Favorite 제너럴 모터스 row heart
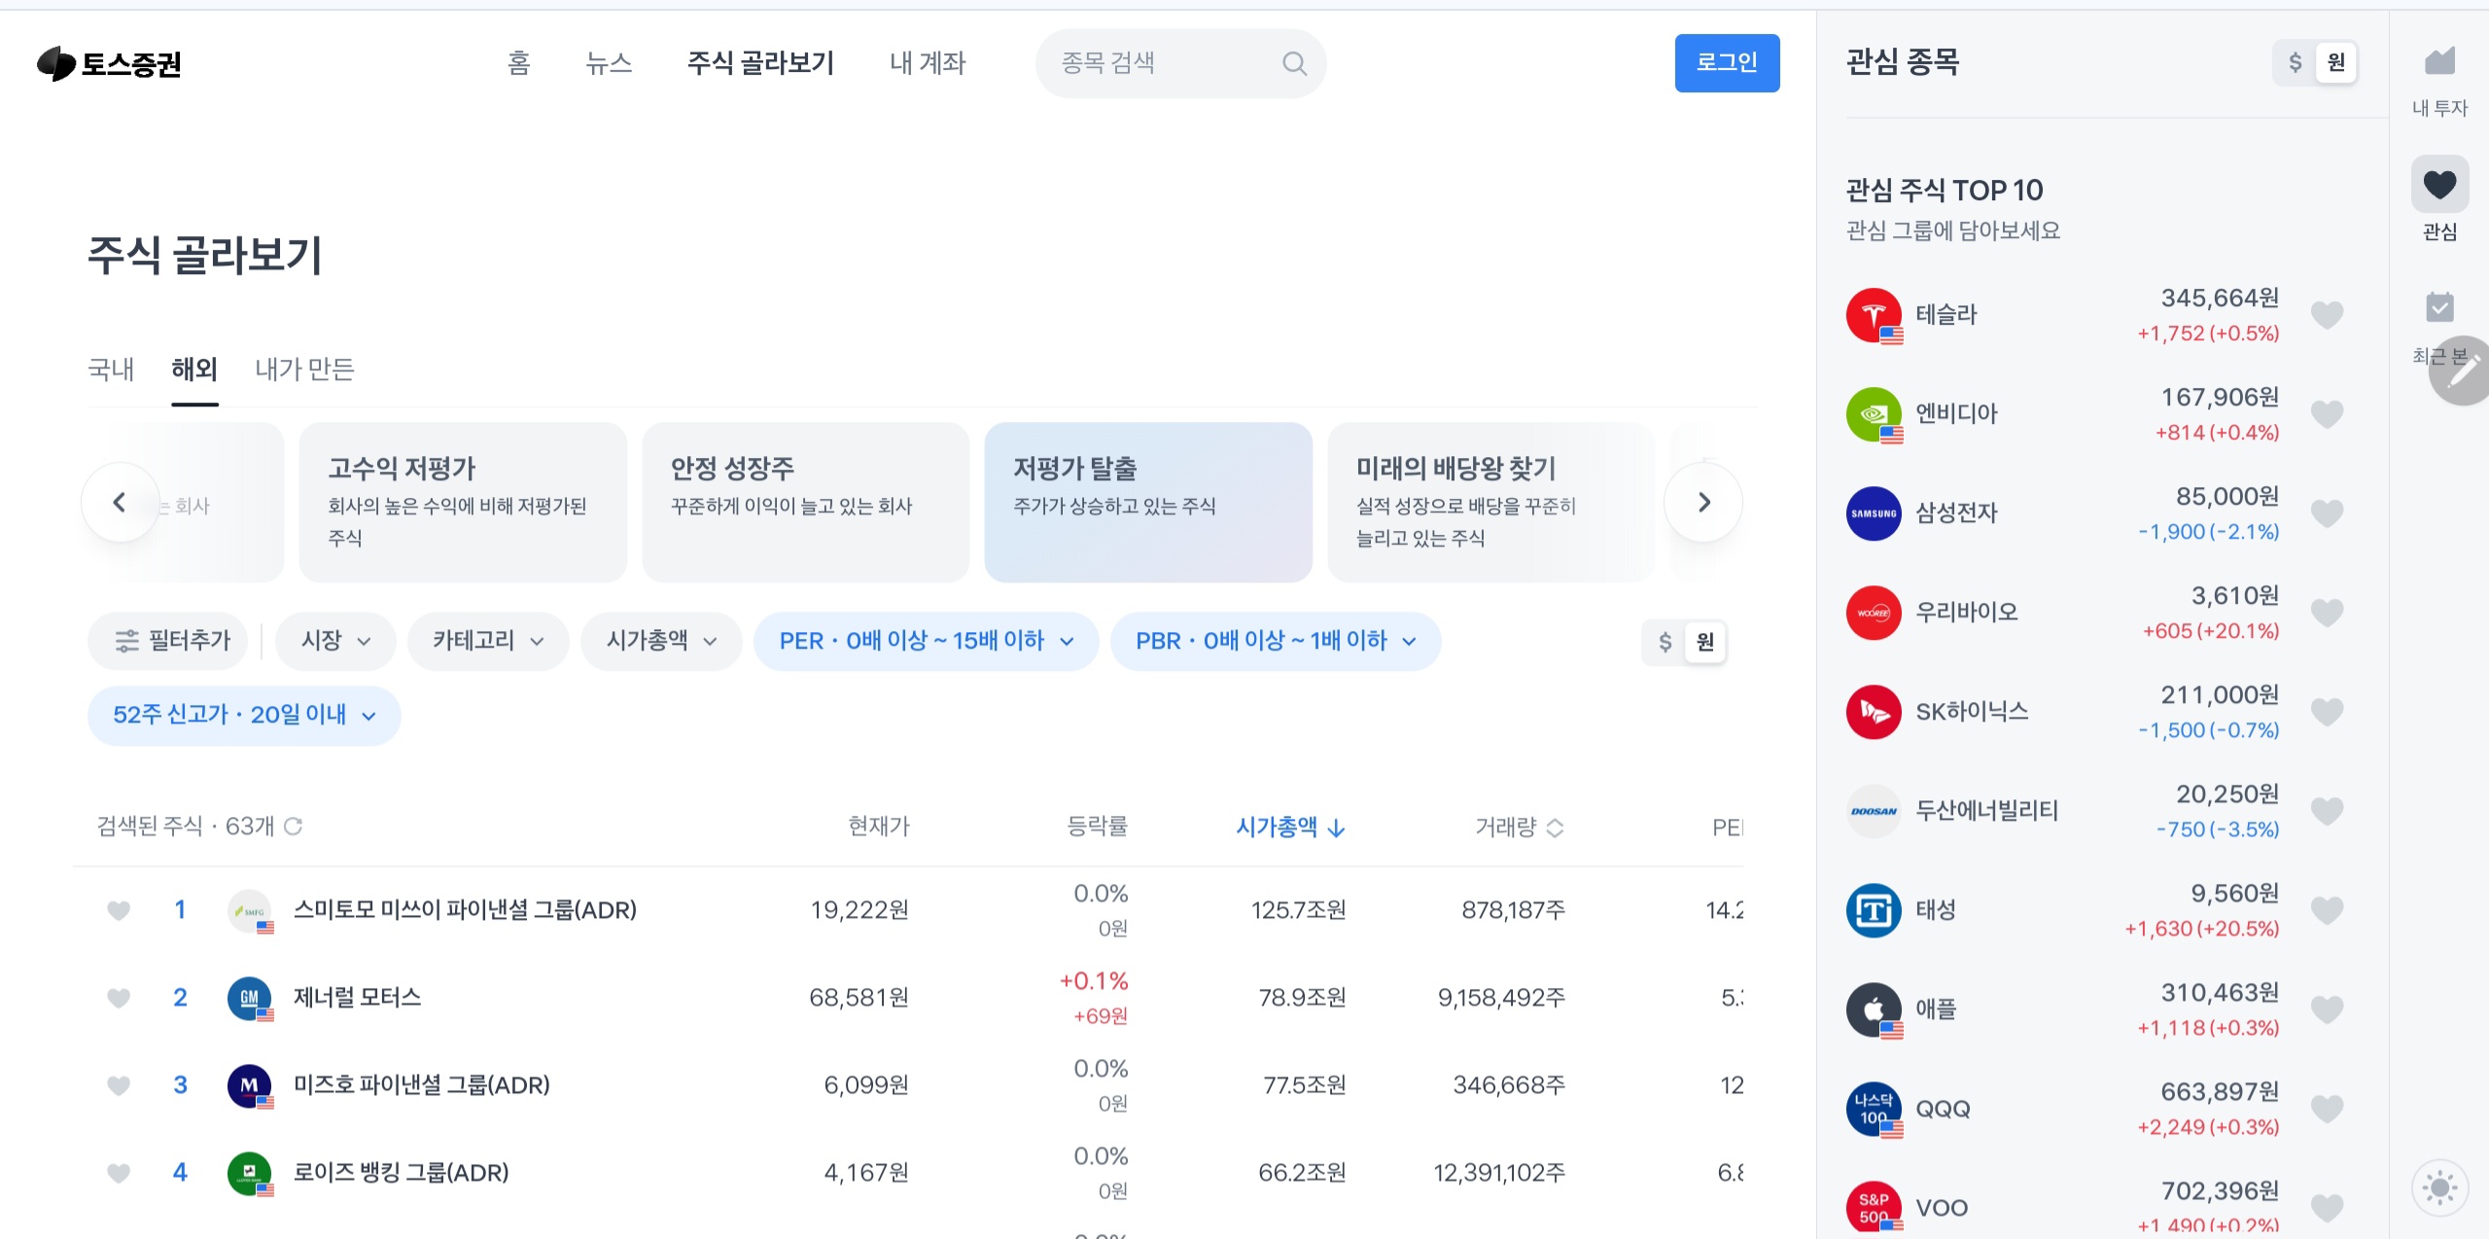The height and width of the screenshot is (1239, 2489). tap(119, 998)
